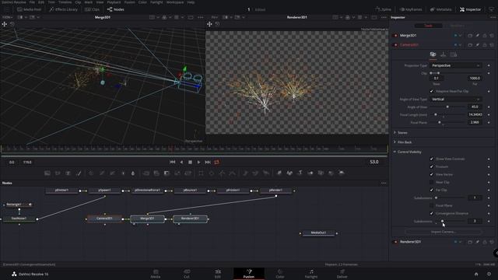
Task: Stop playback
Action: [190, 163]
